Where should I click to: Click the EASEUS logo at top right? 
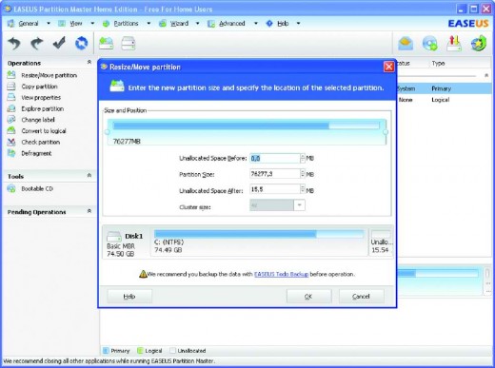(468, 24)
